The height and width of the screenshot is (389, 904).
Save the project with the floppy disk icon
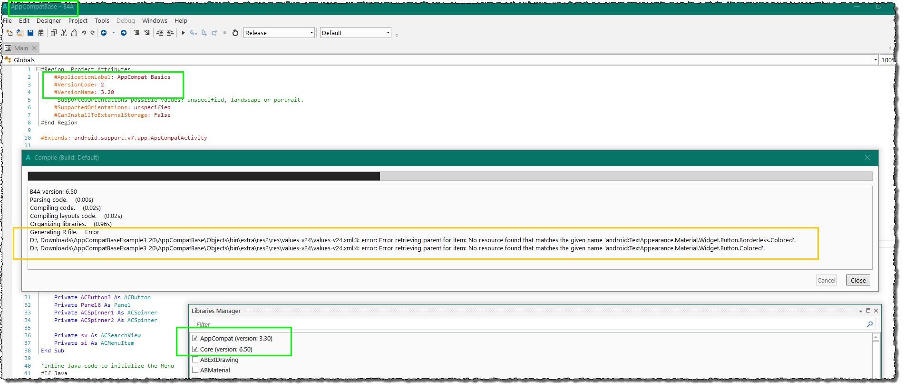pos(30,33)
